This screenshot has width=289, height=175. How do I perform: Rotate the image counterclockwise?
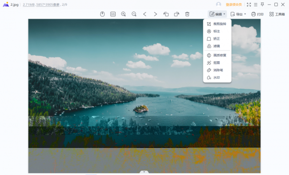point(166,14)
